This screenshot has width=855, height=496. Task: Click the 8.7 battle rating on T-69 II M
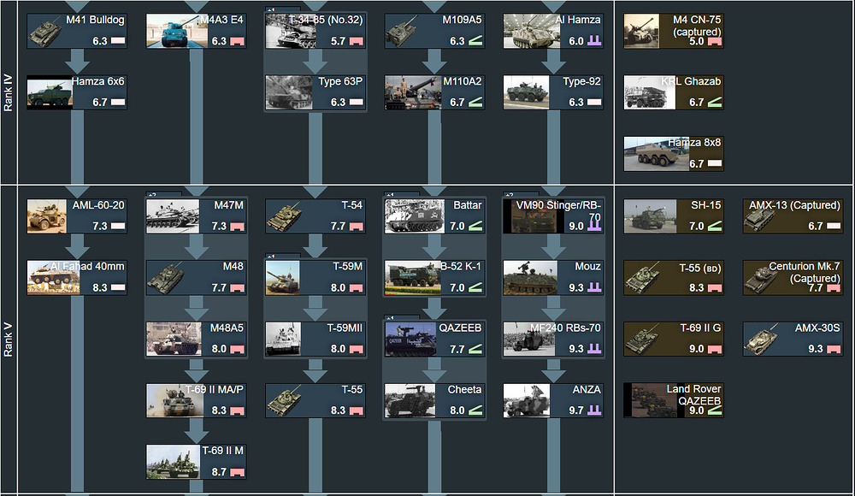[218, 472]
